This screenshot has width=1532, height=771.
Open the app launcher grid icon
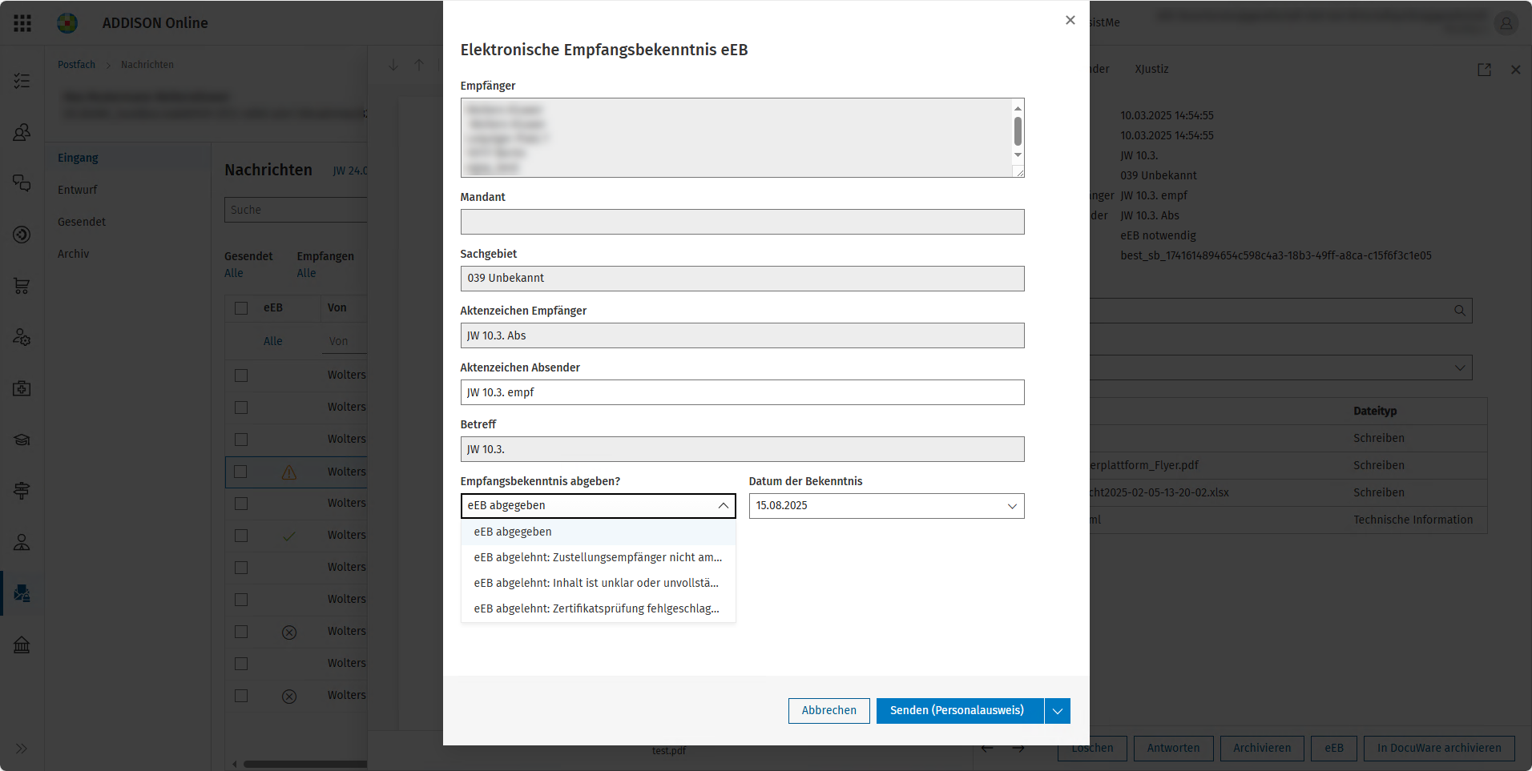[22, 23]
